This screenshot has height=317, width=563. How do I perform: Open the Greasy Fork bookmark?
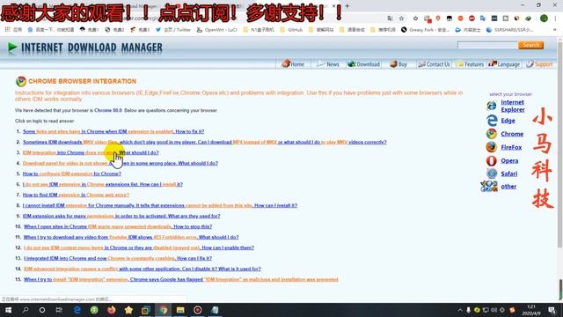[425, 30]
